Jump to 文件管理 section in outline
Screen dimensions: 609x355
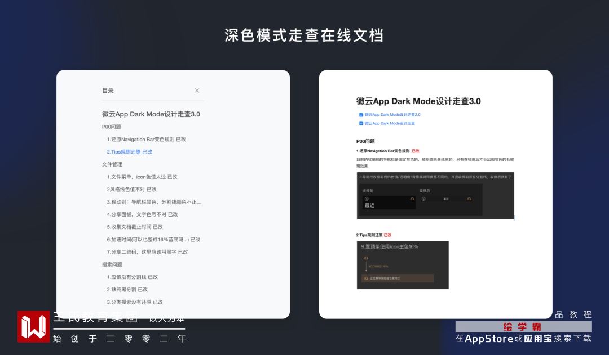(112, 164)
